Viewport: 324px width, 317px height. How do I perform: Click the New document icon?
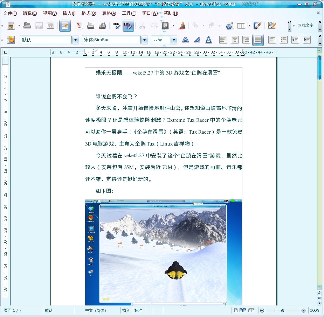coord(11,26)
